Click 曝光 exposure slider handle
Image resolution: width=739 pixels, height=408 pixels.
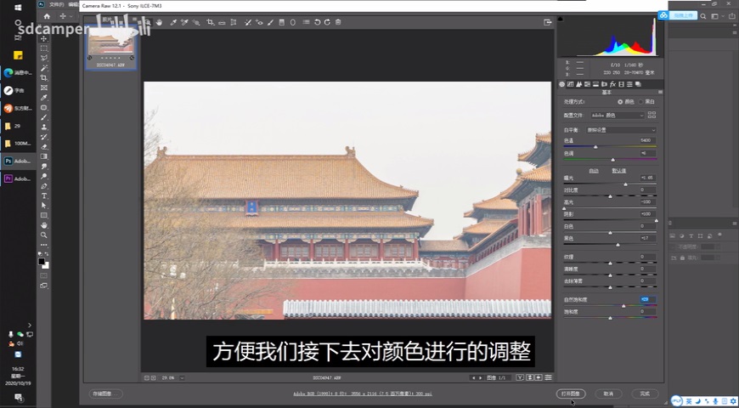625,184
